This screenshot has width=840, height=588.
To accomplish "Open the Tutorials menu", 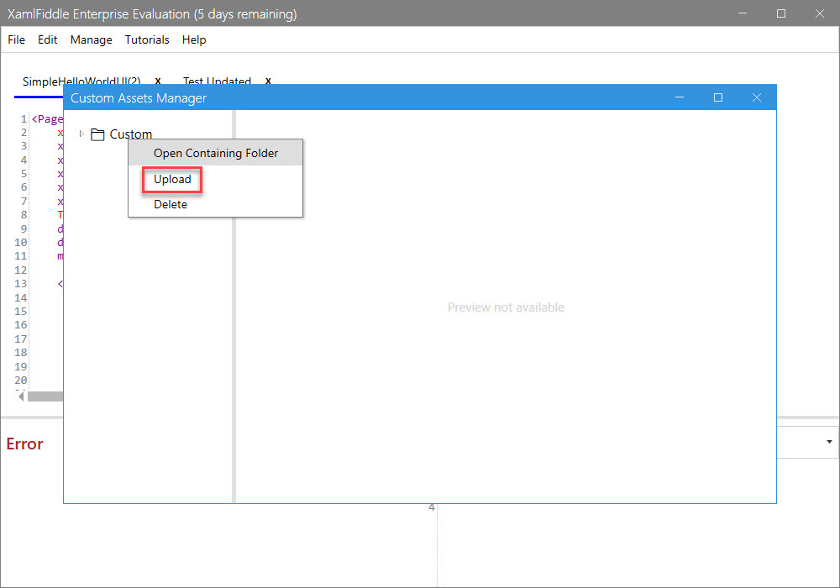I will (147, 39).
